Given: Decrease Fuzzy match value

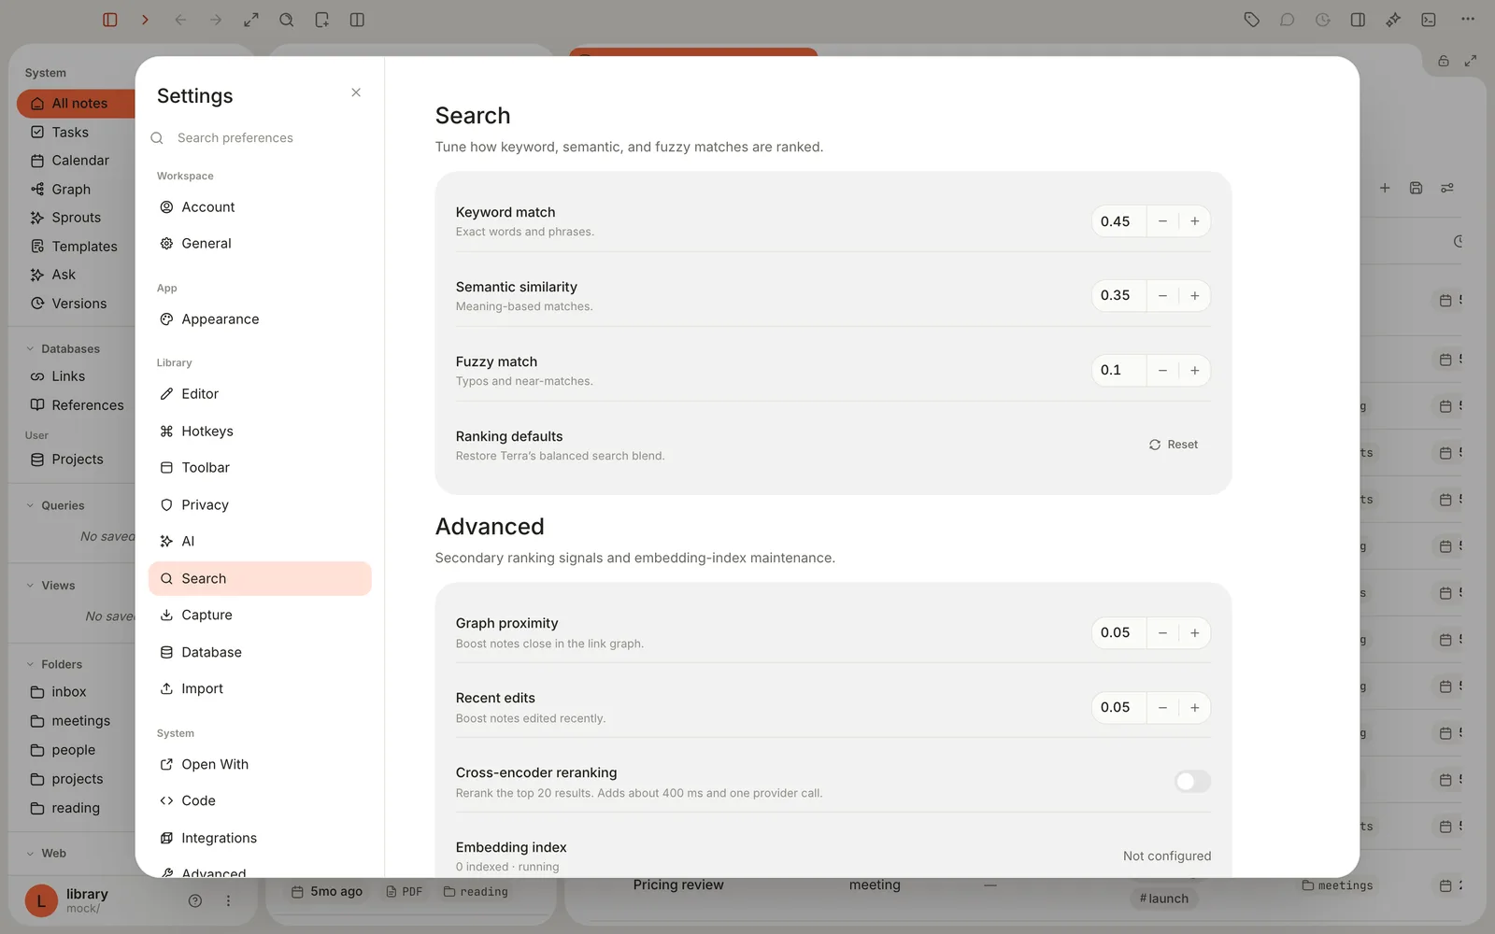Looking at the screenshot, I should coord(1162,371).
